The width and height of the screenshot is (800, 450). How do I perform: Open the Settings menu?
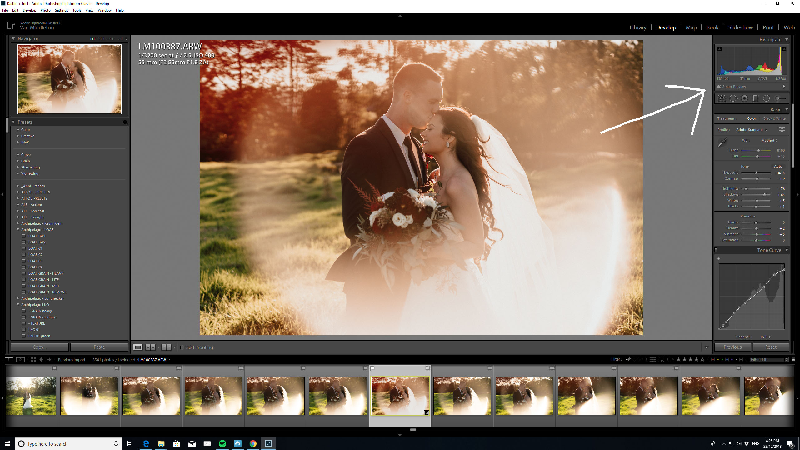coord(61,10)
